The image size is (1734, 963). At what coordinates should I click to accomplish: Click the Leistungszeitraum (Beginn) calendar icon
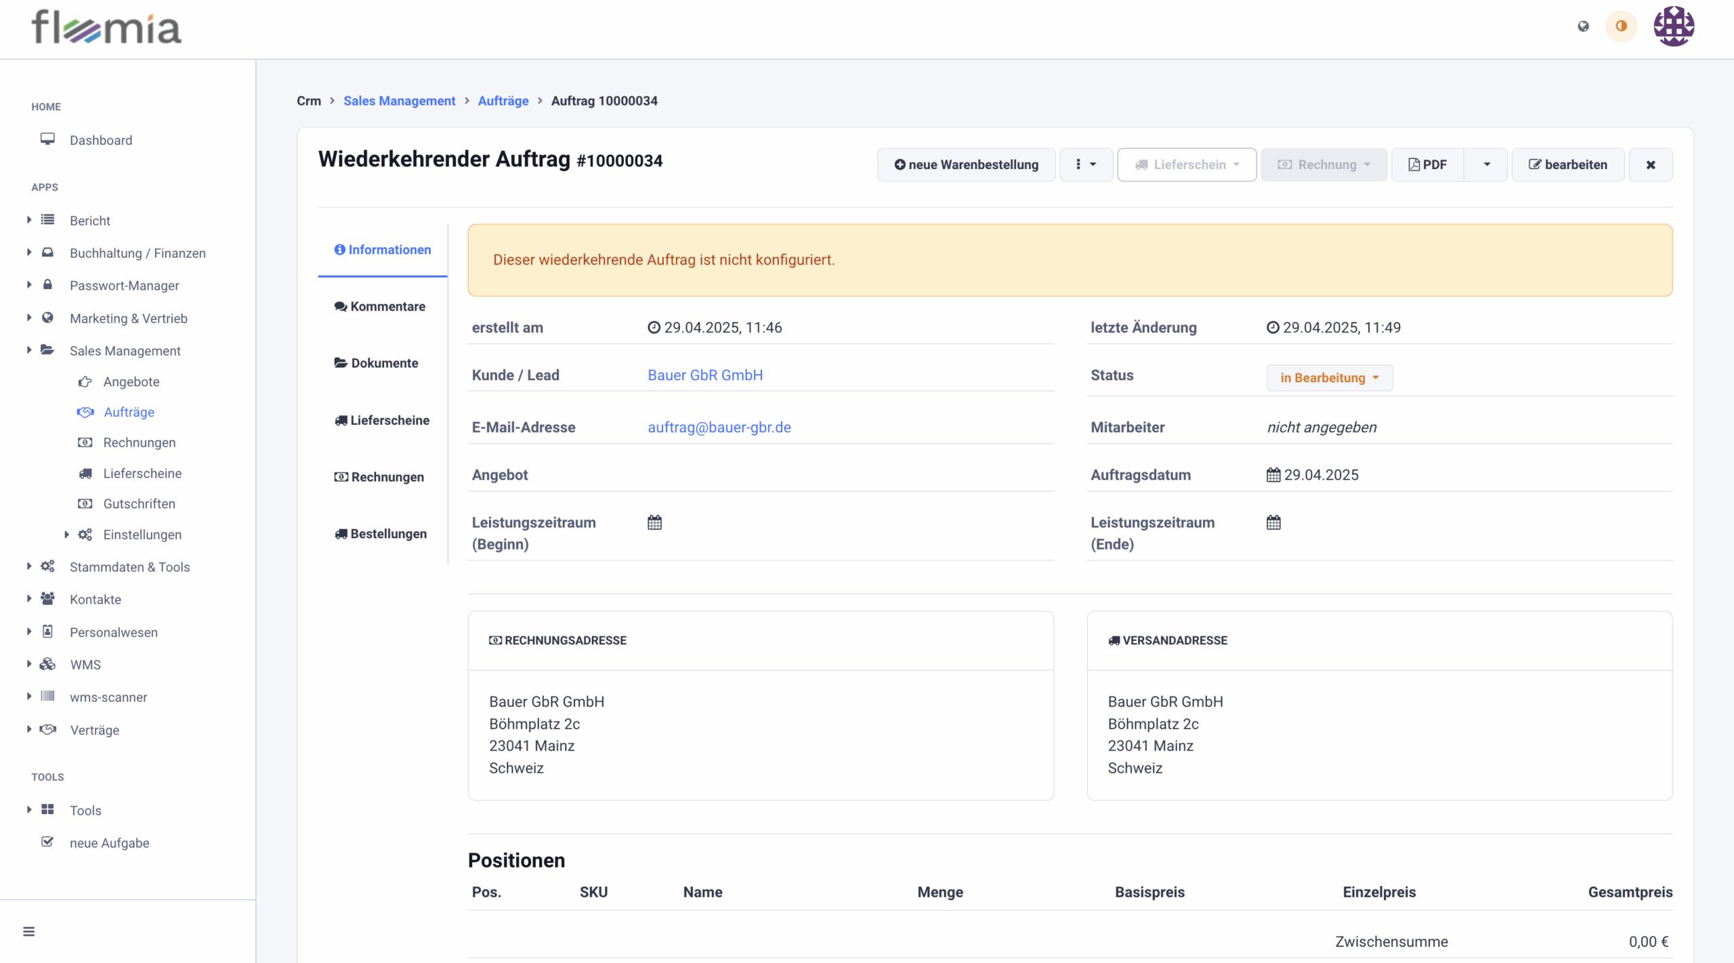pos(654,522)
